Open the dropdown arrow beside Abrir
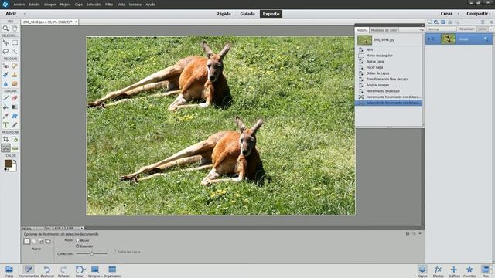The height and width of the screenshot is (278, 495). click(x=25, y=14)
